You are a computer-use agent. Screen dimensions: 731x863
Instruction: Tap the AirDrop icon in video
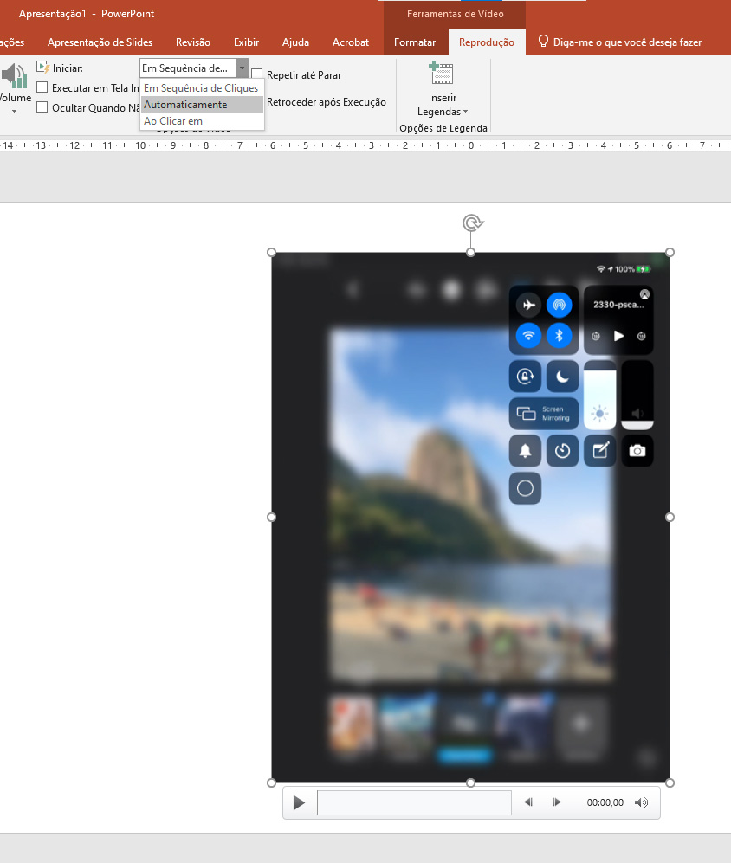point(560,305)
